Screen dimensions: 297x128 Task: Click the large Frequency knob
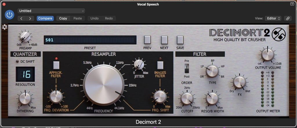(104, 85)
